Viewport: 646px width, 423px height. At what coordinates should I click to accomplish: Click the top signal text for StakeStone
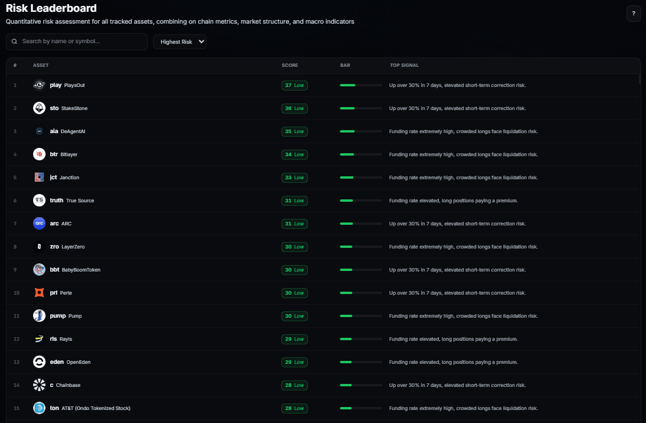coord(457,108)
